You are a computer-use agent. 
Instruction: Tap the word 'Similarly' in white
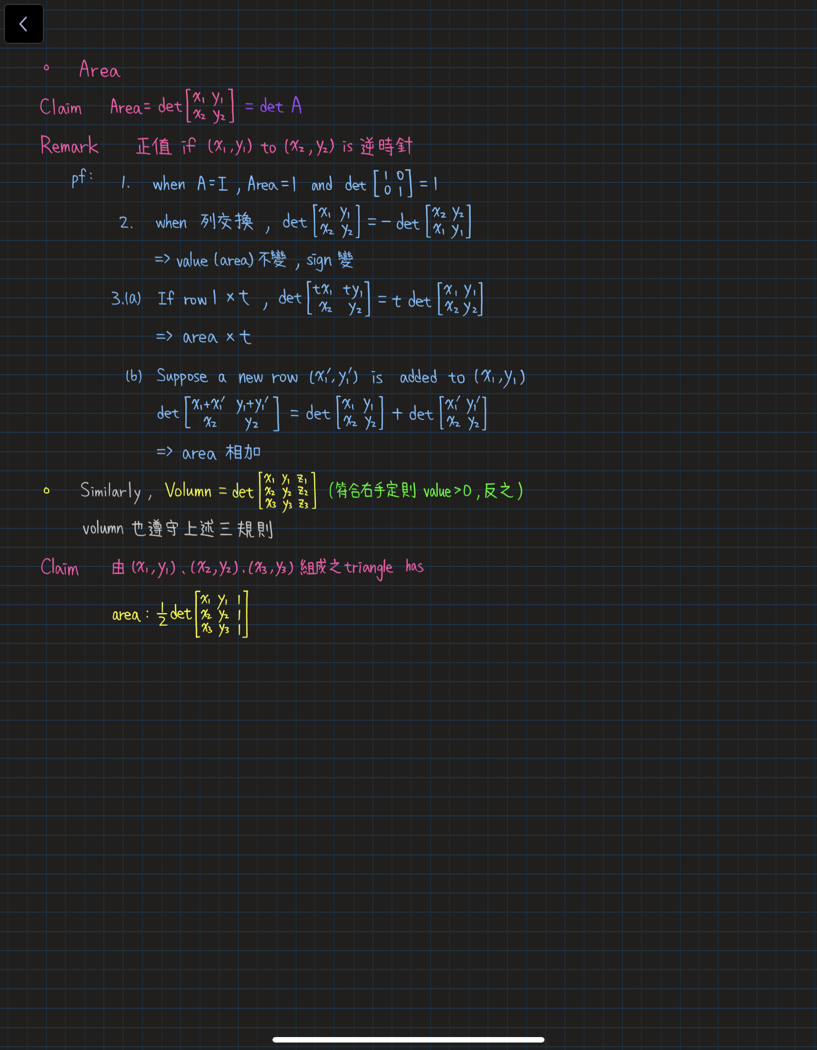click(x=111, y=491)
